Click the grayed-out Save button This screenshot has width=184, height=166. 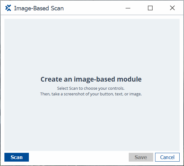click(141, 157)
